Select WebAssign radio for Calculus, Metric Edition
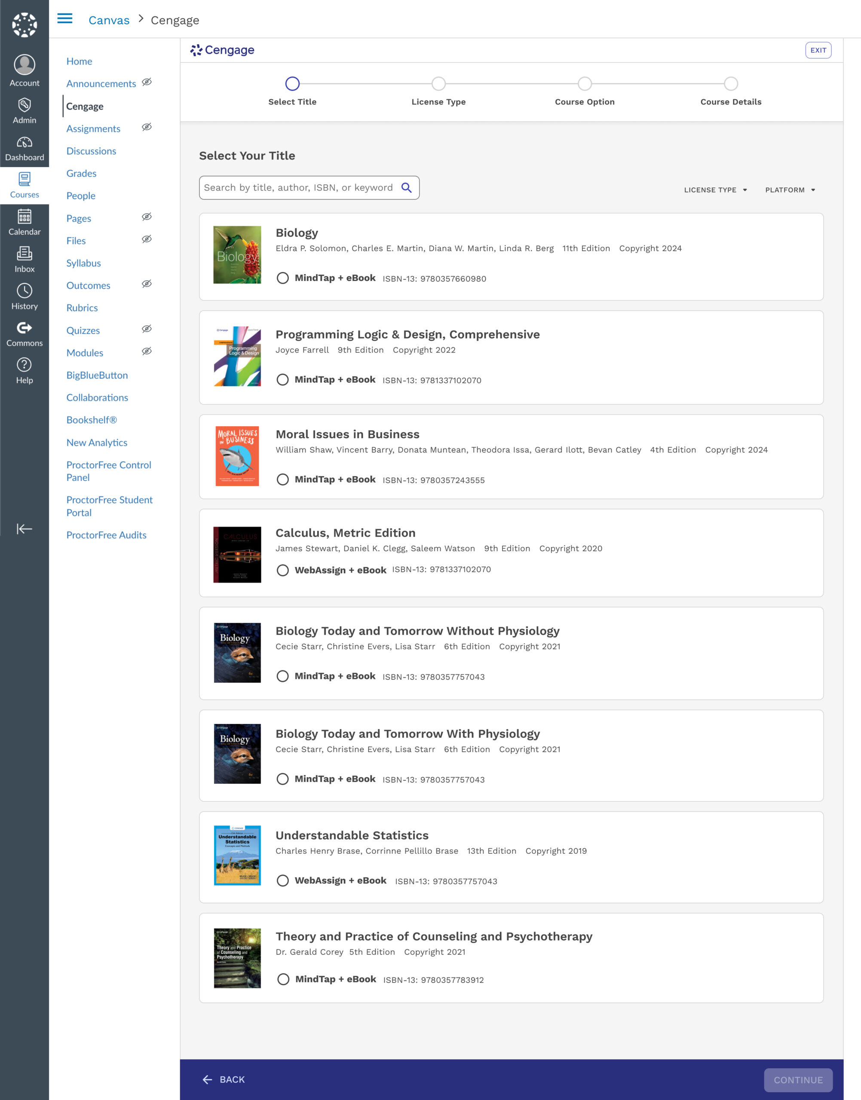 283,570
